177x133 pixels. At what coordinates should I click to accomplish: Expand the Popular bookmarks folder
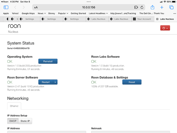[63, 13]
